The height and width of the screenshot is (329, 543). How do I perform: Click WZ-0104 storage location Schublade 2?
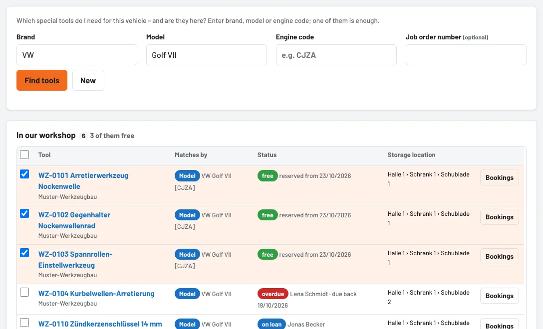(x=428, y=297)
